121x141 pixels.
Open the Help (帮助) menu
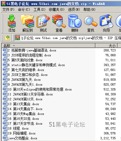[x=89, y=9]
